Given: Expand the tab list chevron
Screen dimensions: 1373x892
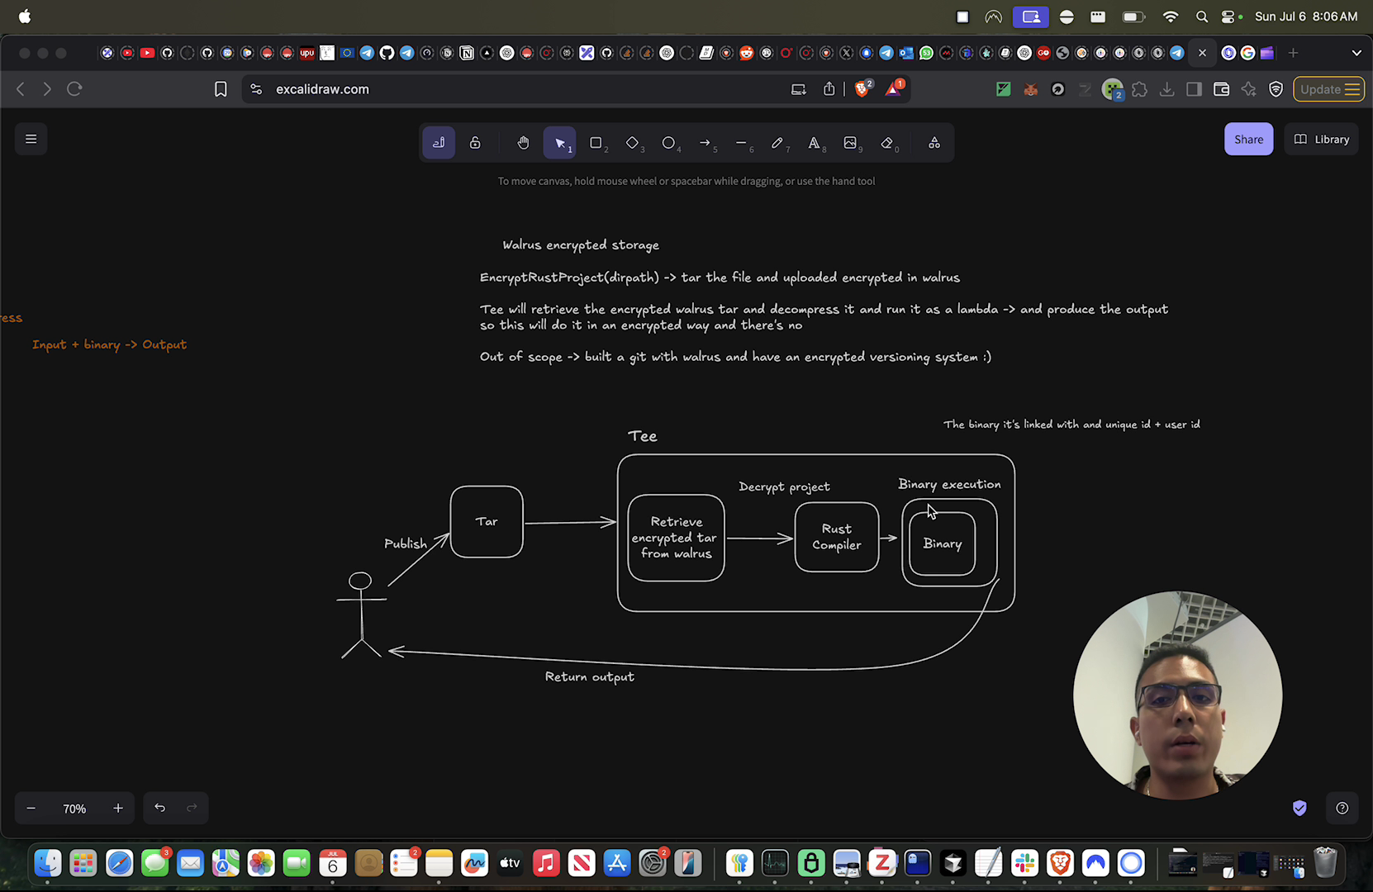Looking at the screenshot, I should coord(1356,53).
